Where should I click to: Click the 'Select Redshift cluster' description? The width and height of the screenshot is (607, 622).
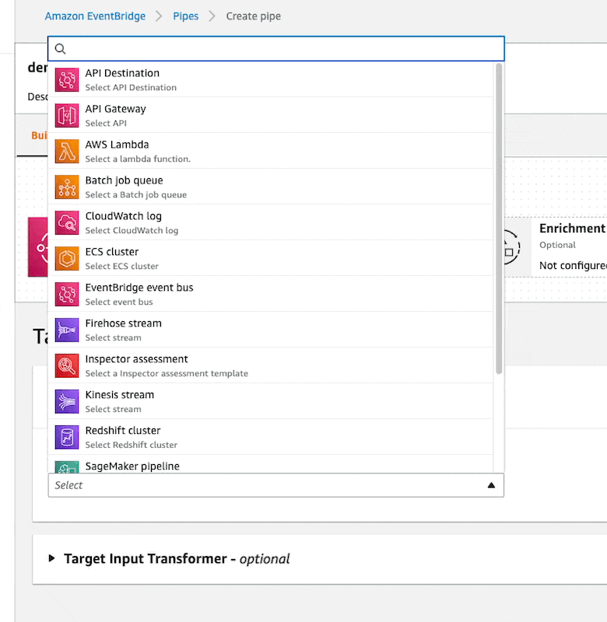(x=132, y=445)
